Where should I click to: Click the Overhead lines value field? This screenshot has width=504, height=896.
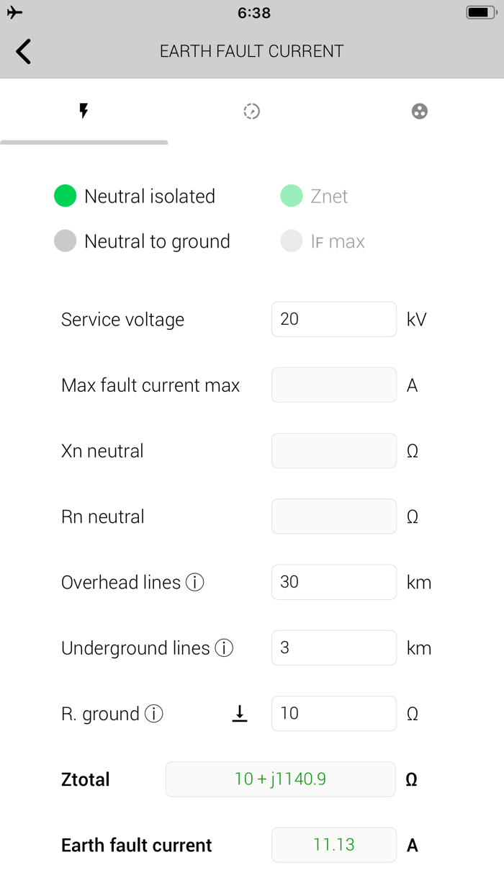[x=333, y=582]
